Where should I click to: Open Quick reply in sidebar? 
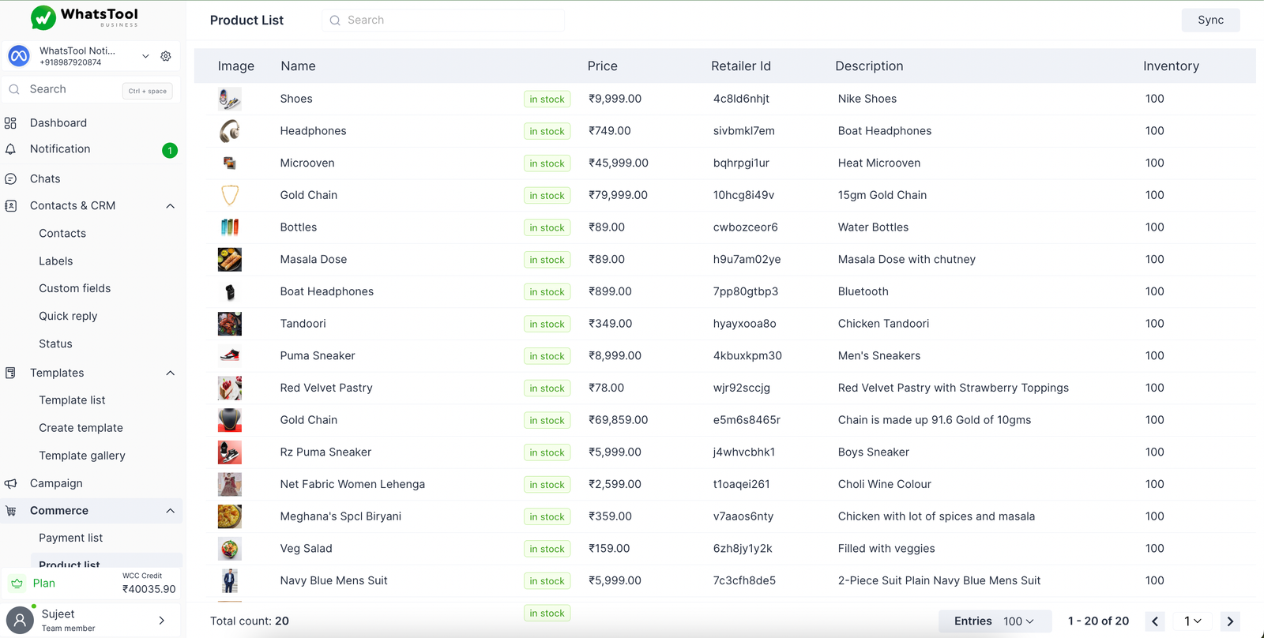[69, 317]
